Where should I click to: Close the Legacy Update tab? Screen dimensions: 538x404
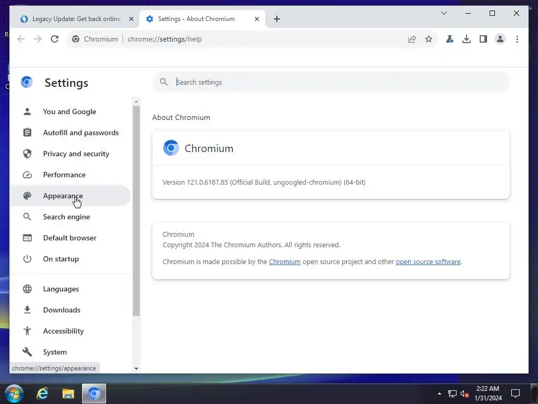point(131,19)
